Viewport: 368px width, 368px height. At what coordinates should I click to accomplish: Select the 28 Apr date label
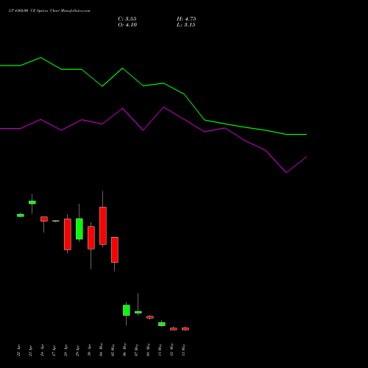click(66, 350)
